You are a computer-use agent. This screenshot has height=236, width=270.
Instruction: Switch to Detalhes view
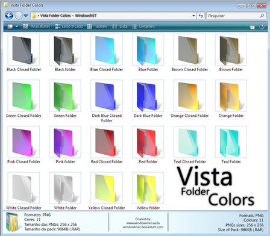[143, 26]
